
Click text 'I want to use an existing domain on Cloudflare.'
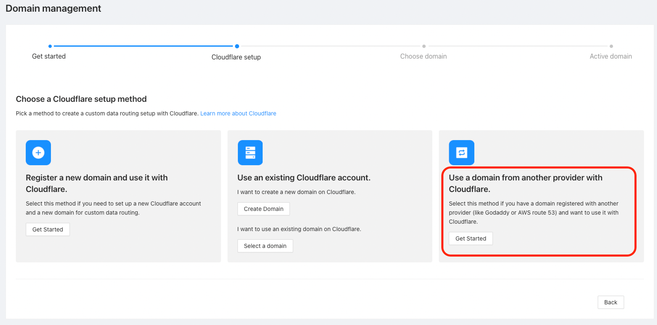click(299, 229)
